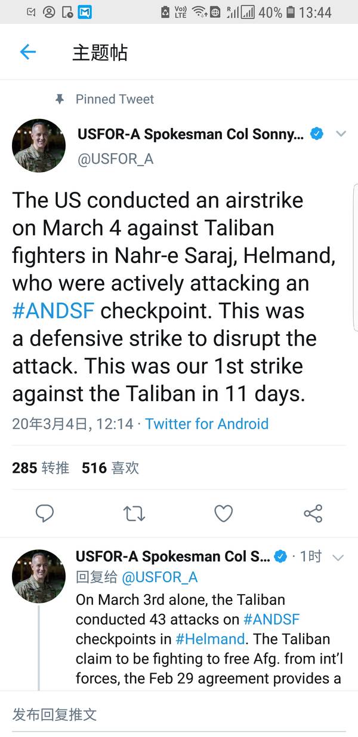Expand reply tweet options chevron
358x737 pixels.
pyautogui.click(x=338, y=558)
